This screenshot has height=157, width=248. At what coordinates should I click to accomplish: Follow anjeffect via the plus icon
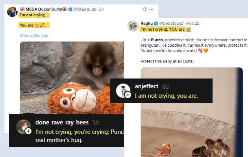point(128,95)
